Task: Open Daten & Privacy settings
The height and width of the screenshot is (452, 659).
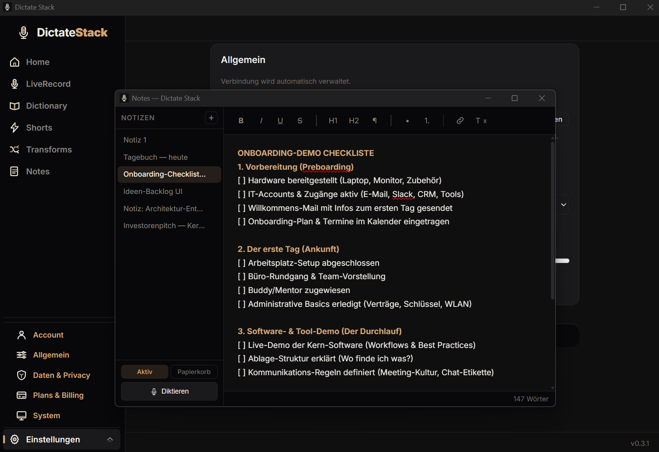Action: point(62,375)
